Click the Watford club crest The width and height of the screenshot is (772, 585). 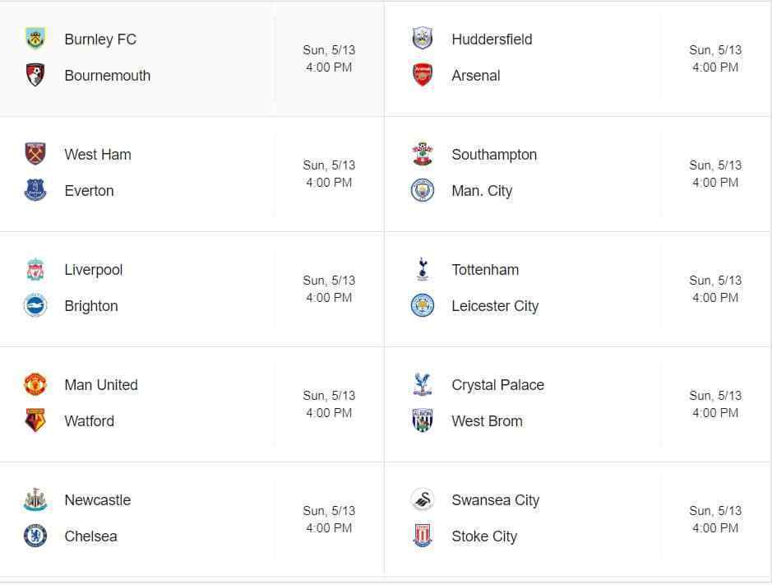pos(35,420)
